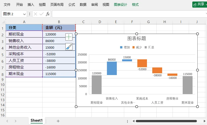Open the Chart Elements plus button
The height and width of the screenshot is (125, 207).
click(69, 37)
